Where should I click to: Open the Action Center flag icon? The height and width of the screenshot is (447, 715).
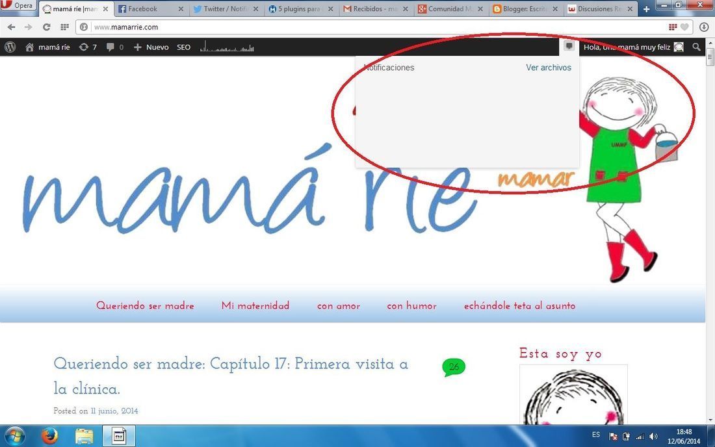[x=614, y=437]
